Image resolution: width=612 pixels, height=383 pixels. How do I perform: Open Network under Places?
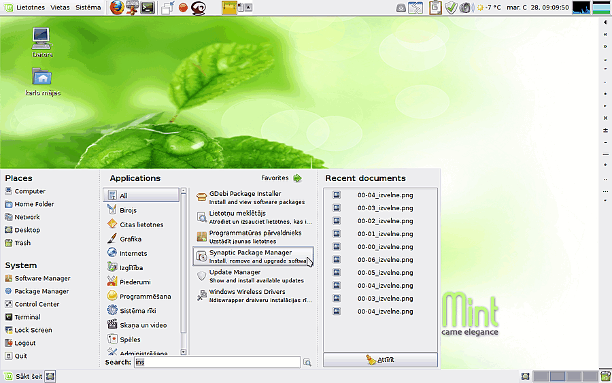point(22,217)
